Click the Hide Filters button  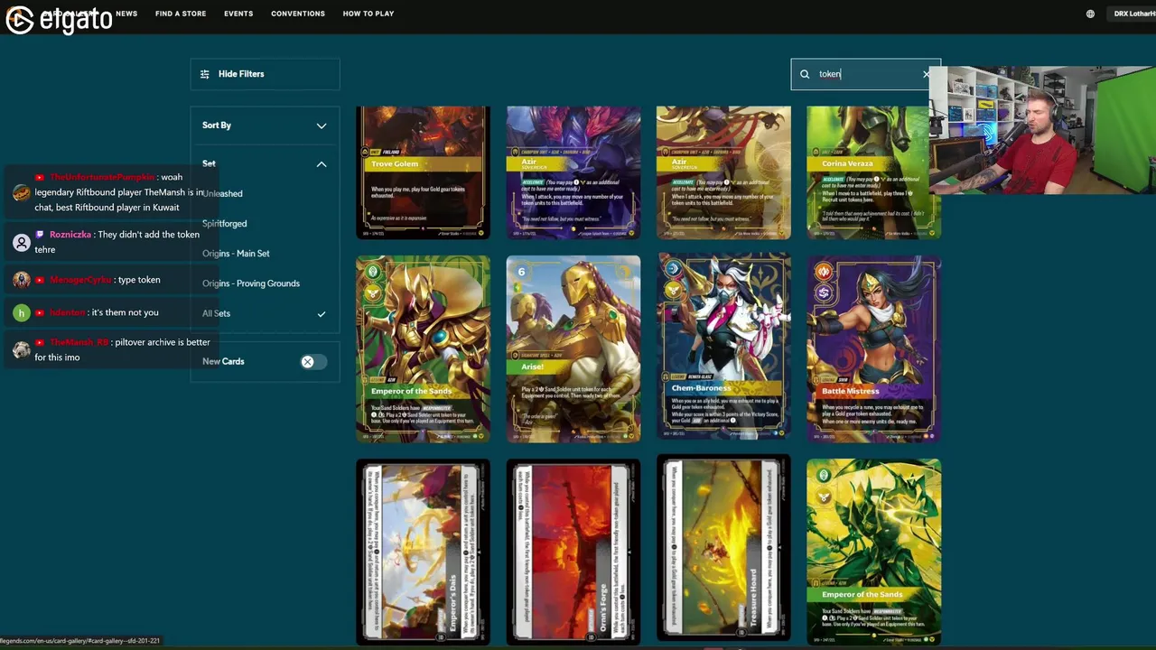265,74
